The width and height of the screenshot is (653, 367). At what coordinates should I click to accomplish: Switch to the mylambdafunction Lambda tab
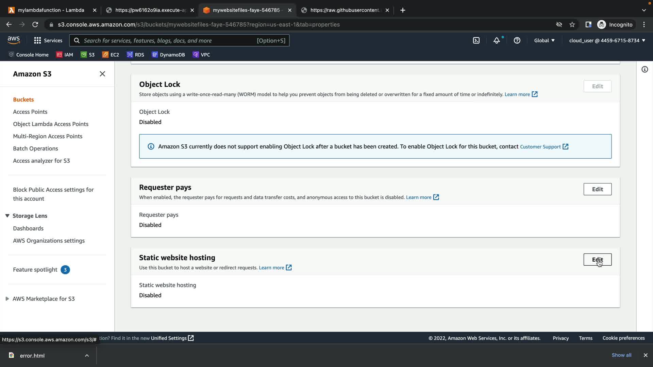(51, 10)
